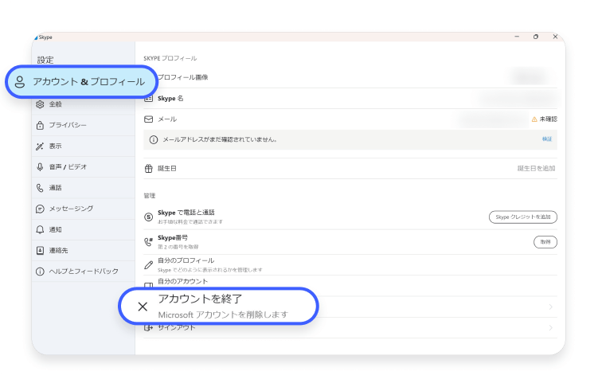Click the magic wand icon for 表示

pyautogui.click(x=40, y=146)
